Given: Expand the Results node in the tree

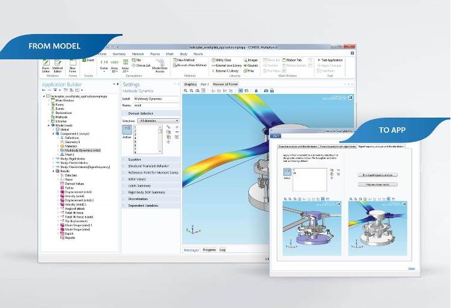Looking at the screenshot, I should pos(52,172).
